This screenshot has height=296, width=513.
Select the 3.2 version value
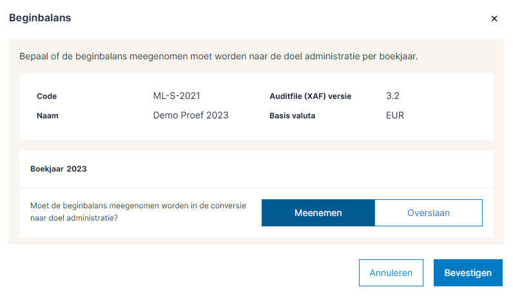(x=393, y=96)
